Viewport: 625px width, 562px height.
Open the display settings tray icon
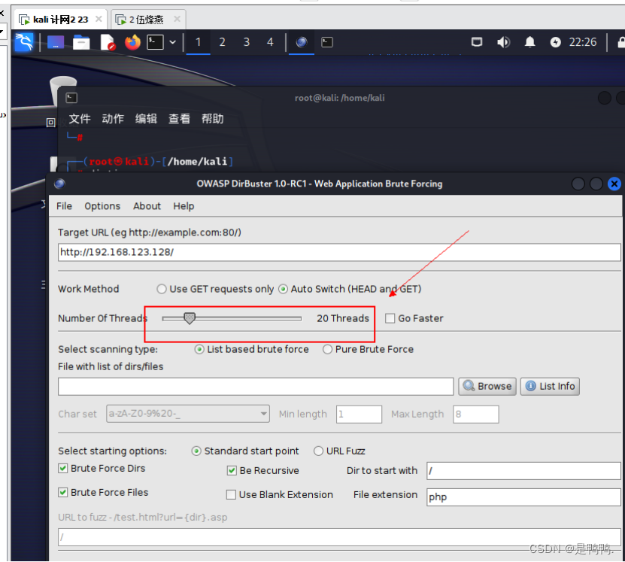tap(477, 42)
